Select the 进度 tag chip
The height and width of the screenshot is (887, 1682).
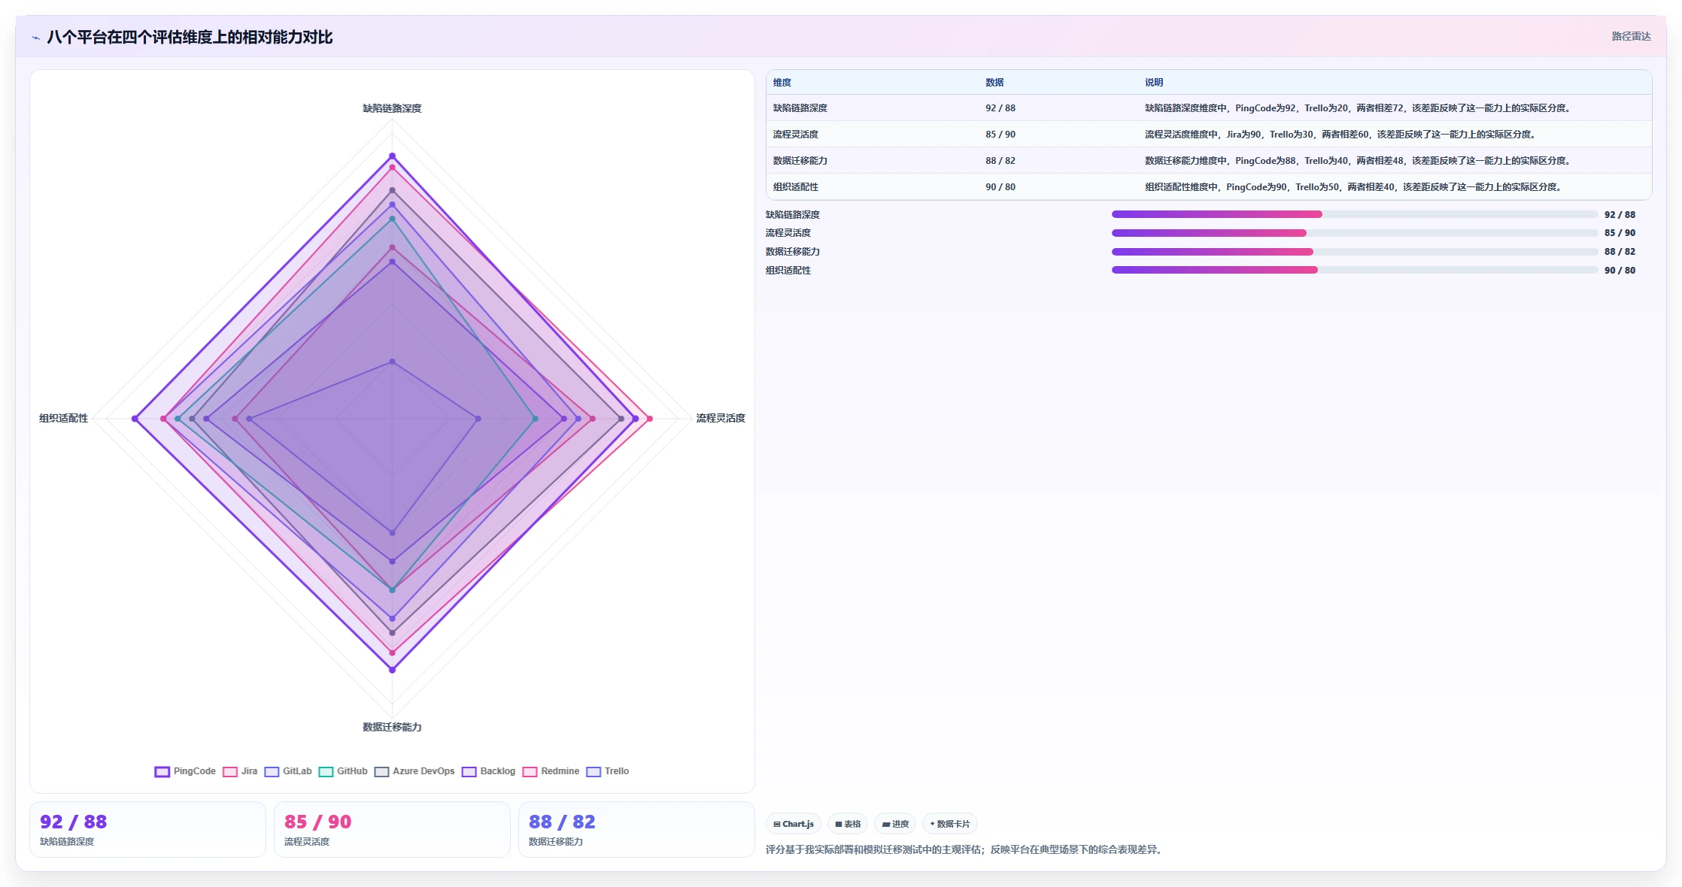click(x=895, y=824)
